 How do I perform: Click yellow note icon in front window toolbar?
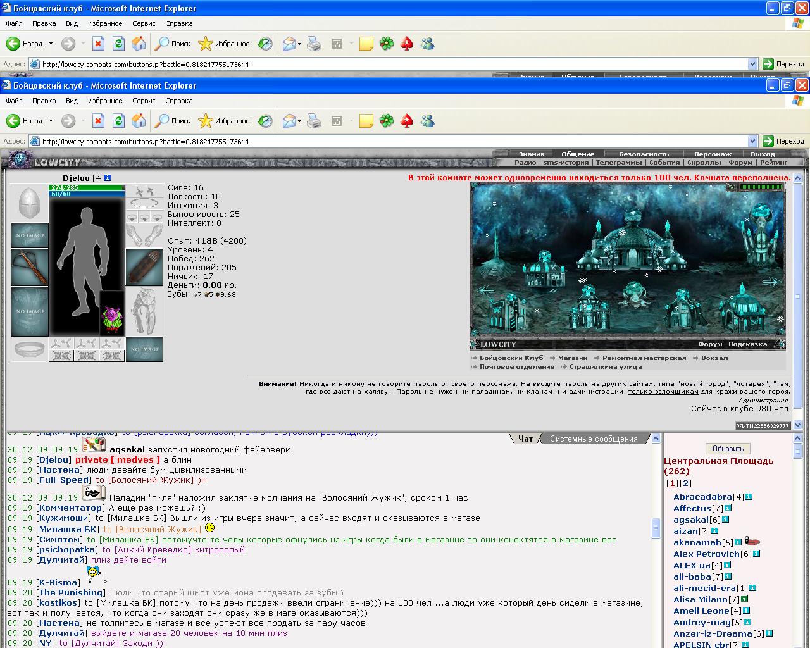pyautogui.click(x=366, y=121)
